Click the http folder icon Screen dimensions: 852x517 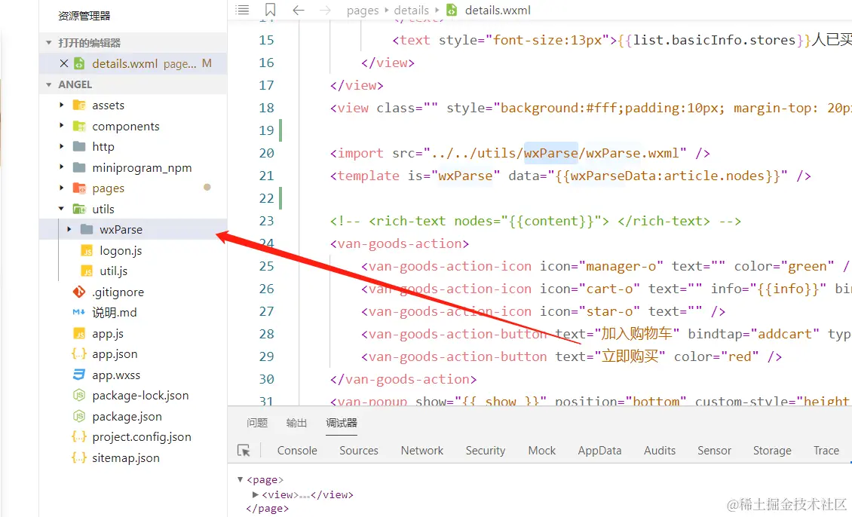(79, 147)
